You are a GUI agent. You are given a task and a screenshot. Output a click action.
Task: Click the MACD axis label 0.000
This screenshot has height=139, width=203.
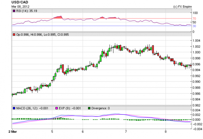196,120
